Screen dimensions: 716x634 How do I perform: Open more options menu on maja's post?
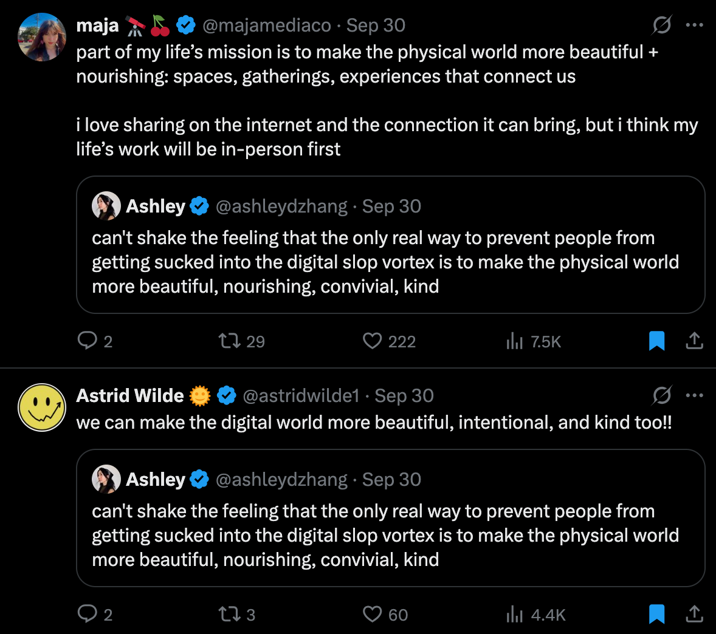click(x=694, y=25)
